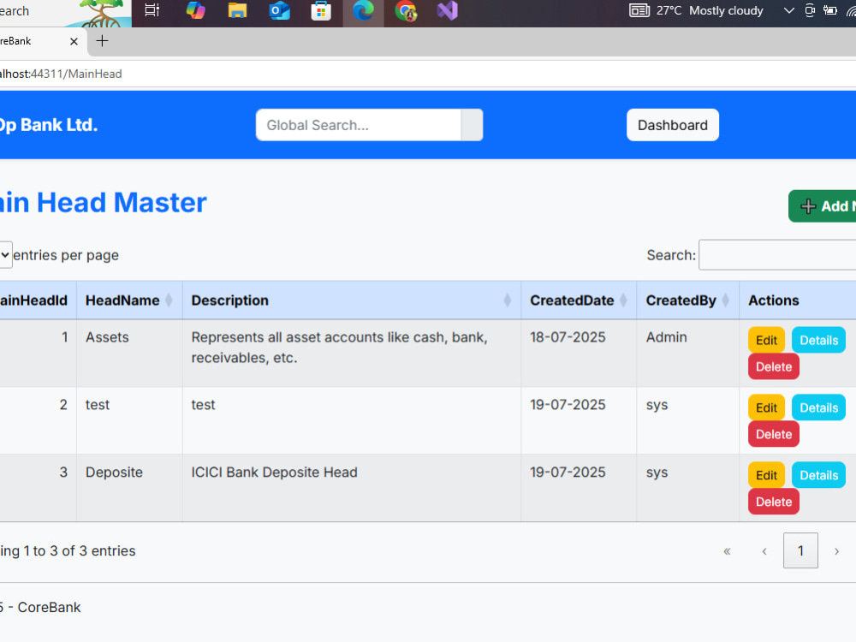Image resolution: width=856 pixels, height=642 pixels.
Task: Click the browser address bar URL
Action: click(61, 74)
